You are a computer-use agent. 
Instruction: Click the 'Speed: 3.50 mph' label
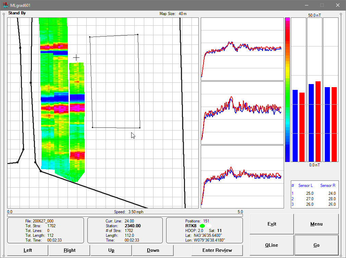tap(129, 212)
